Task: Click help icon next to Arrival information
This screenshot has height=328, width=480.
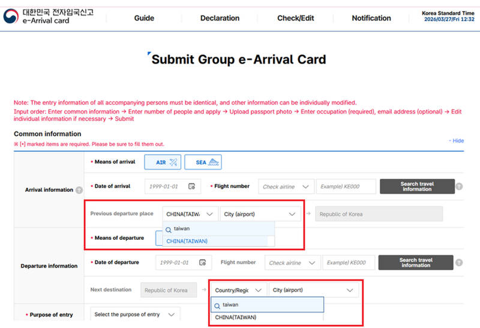Action: (79, 190)
